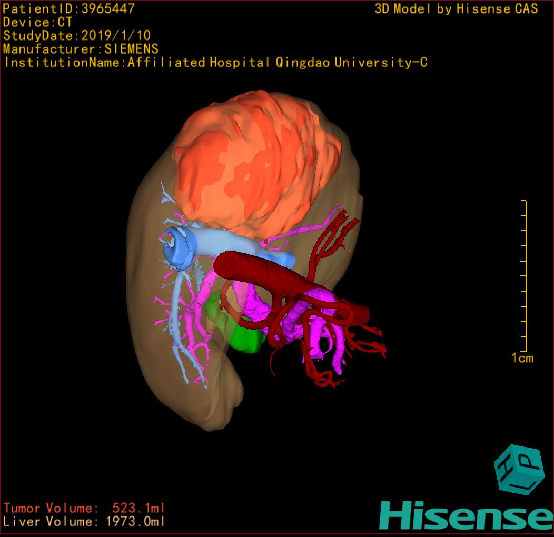
Task: Click the 3D Model by Hisense CAS title
Action: [456, 8]
